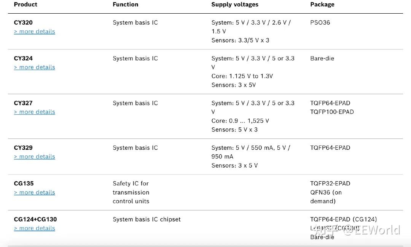Screen dimensions: 411x247
Task: Open more details link under CY324
Action: click(35, 67)
